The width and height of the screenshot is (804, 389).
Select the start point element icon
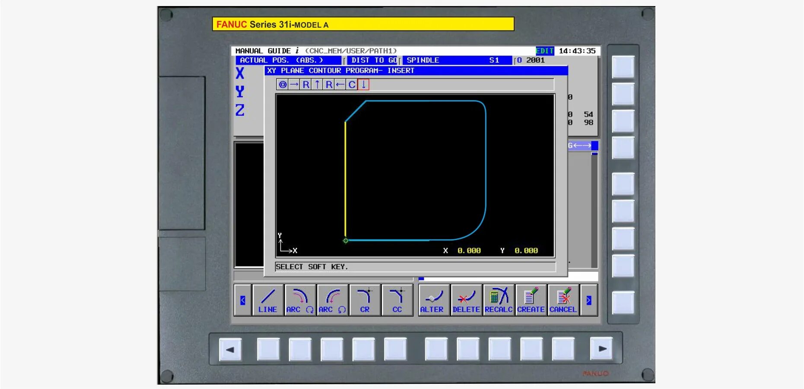point(283,85)
